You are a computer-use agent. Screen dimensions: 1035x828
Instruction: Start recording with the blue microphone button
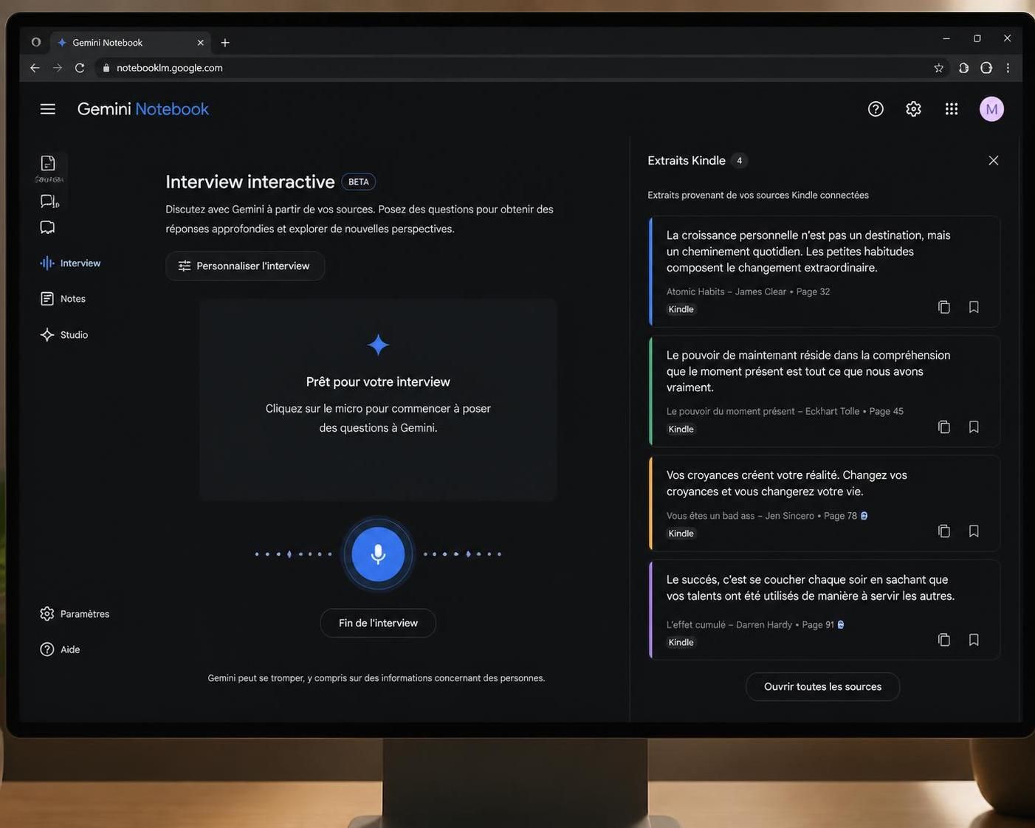378,554
